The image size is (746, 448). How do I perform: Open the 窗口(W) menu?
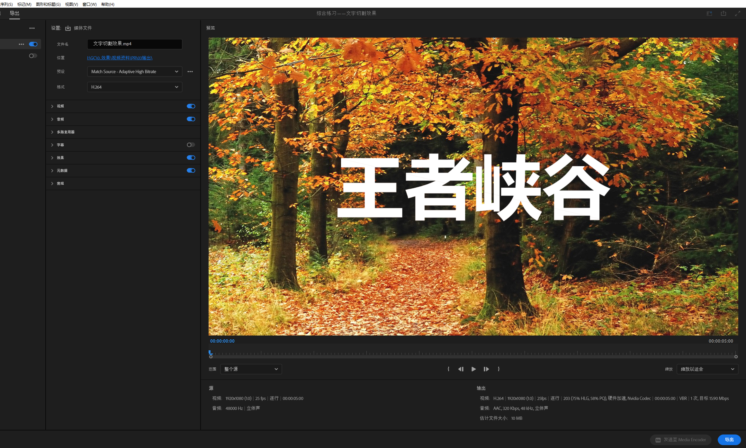(89, 4)
